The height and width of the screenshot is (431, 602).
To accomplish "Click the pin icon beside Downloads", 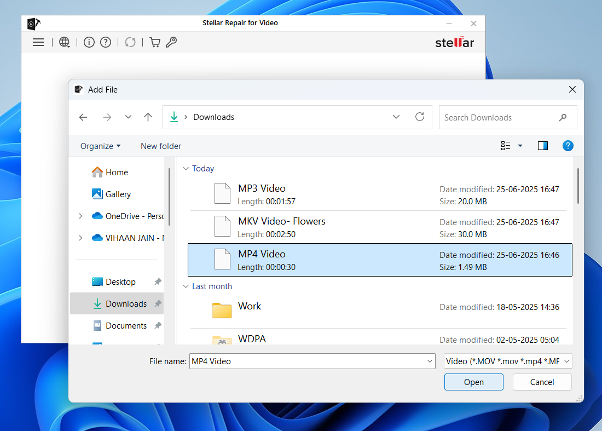I will click(158, 304).
